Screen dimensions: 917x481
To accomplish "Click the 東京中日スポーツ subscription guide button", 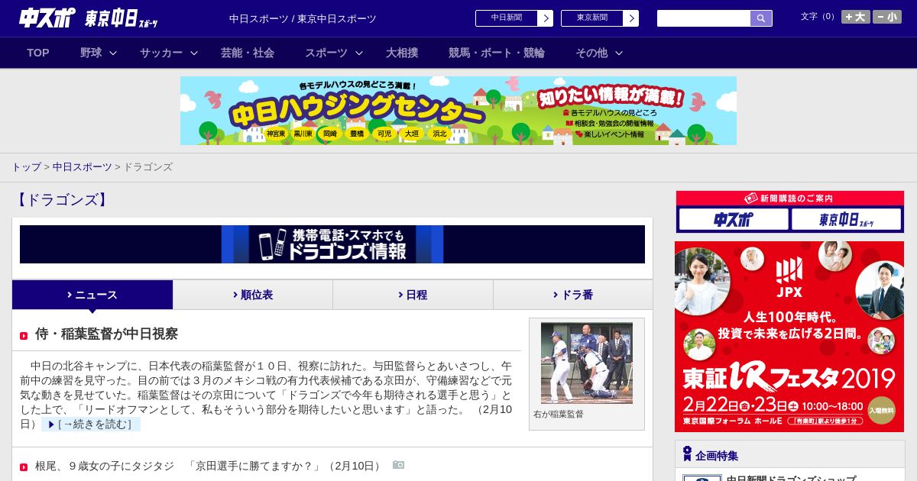I will click(x=847, y=219).
